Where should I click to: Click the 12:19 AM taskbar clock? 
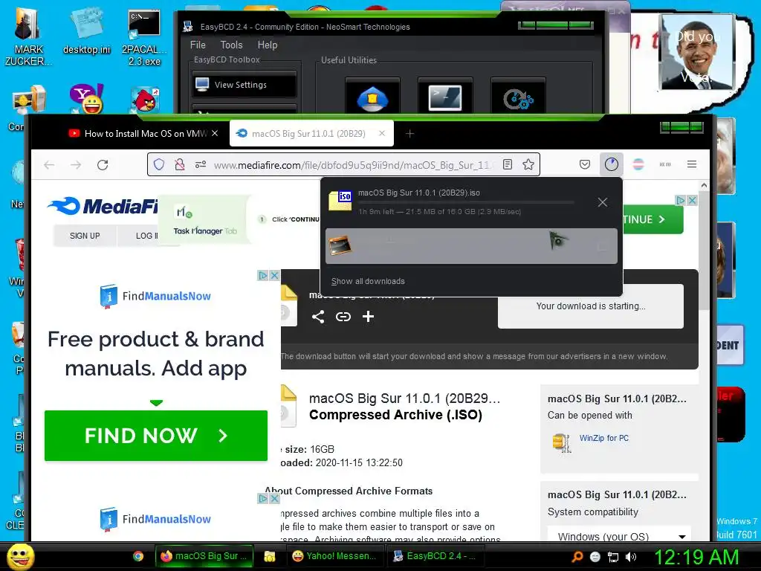696,557
